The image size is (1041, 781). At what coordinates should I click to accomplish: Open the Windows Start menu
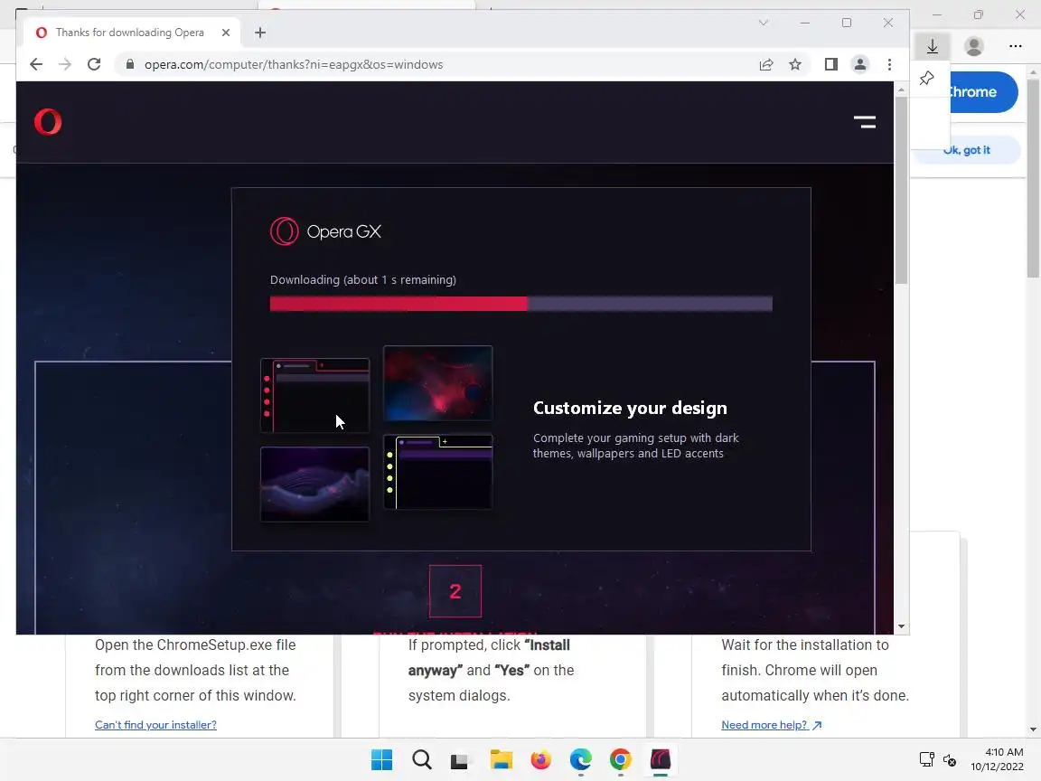[381, 759]
